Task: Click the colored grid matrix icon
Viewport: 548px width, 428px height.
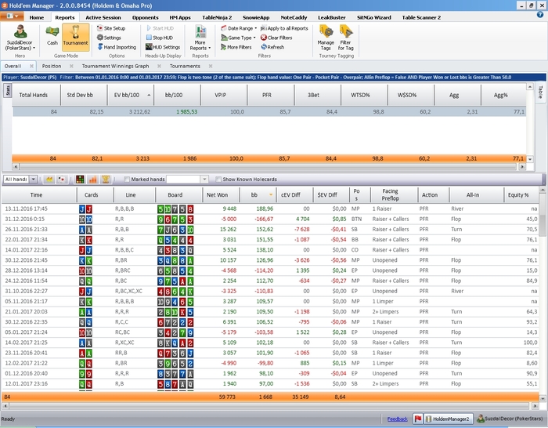Action: [80, 180]
